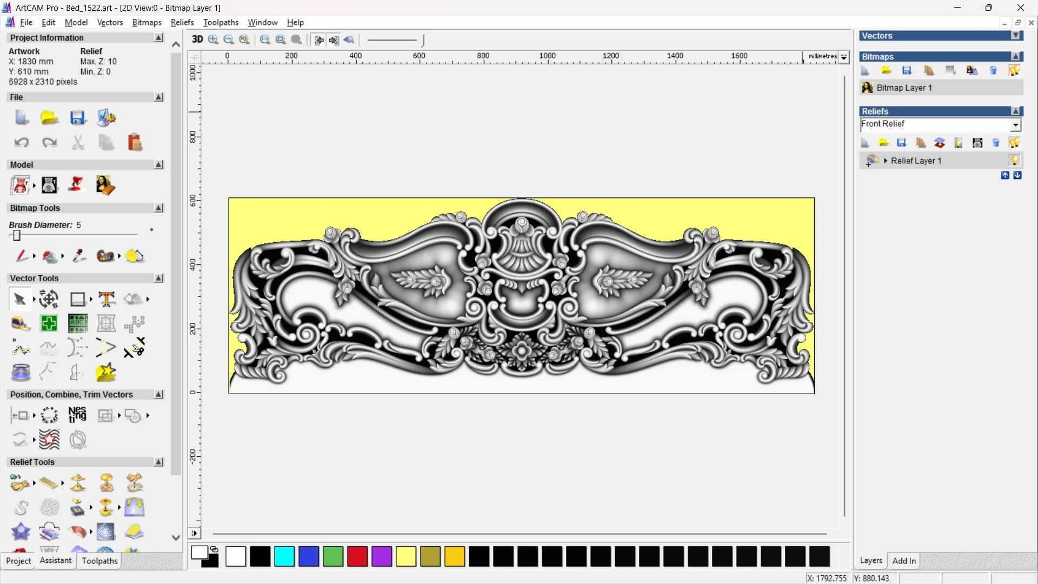Click the Nesting vectors icon
1038x584 pixels.
[77, 415]
